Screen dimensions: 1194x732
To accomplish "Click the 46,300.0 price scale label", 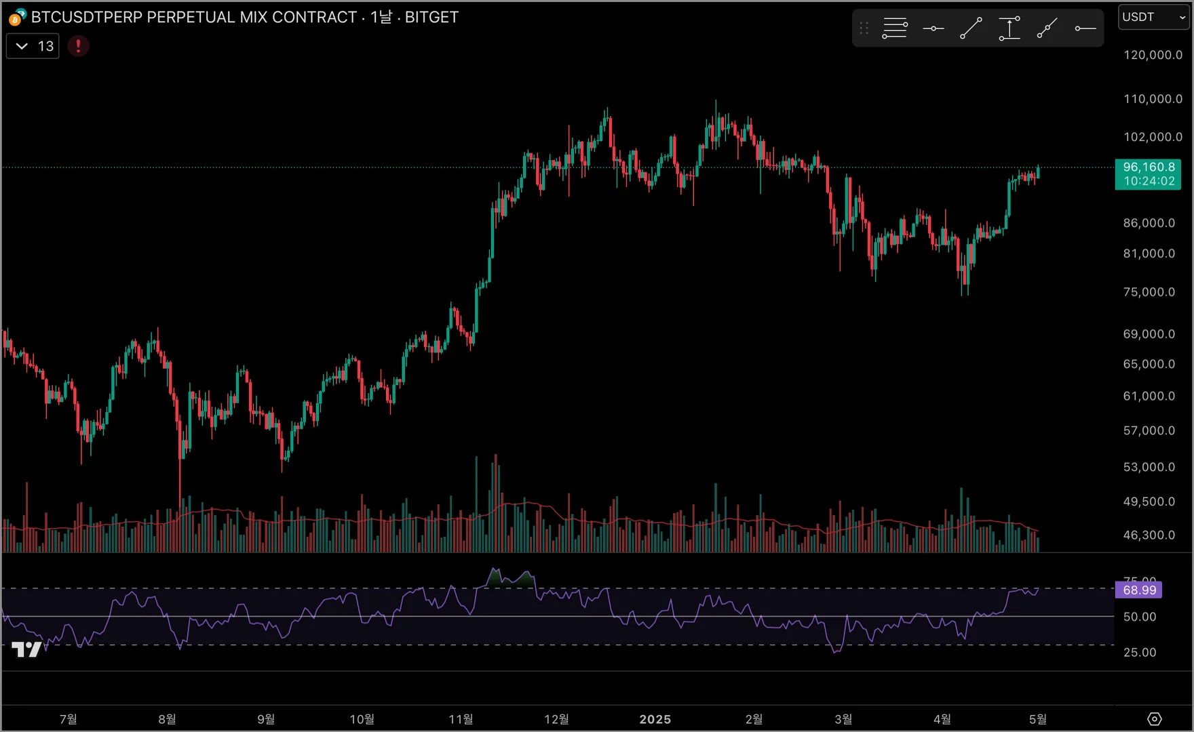I will [x=1149, y=535].
